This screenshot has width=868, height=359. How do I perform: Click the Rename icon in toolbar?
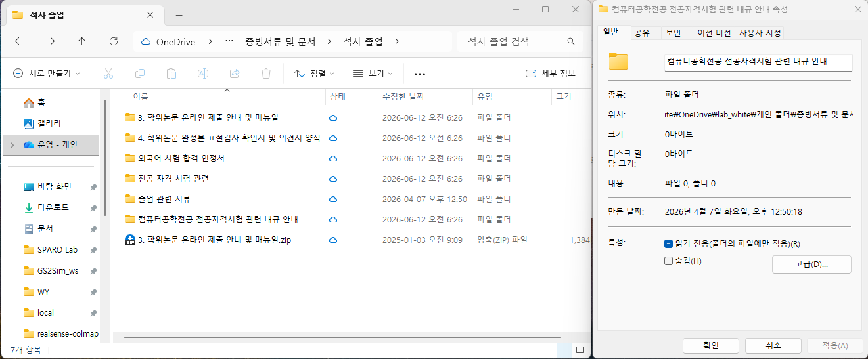[x=203, y=74]
